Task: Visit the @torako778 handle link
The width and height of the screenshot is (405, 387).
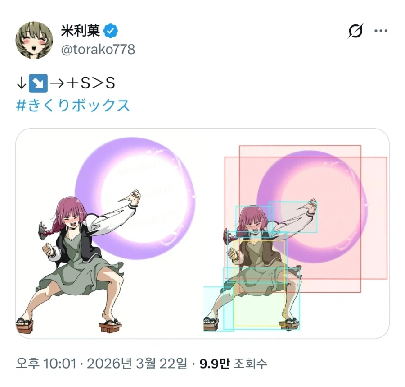Action: [x=98, y=50]
